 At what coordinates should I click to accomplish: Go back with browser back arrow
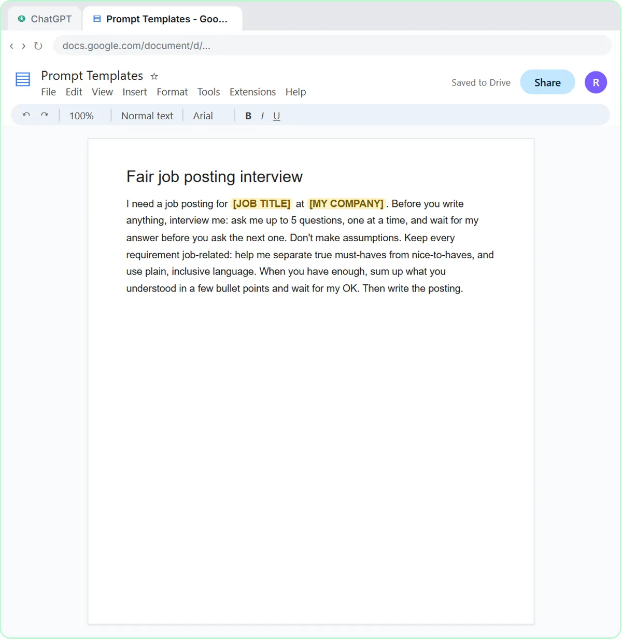tap(11, 46)
